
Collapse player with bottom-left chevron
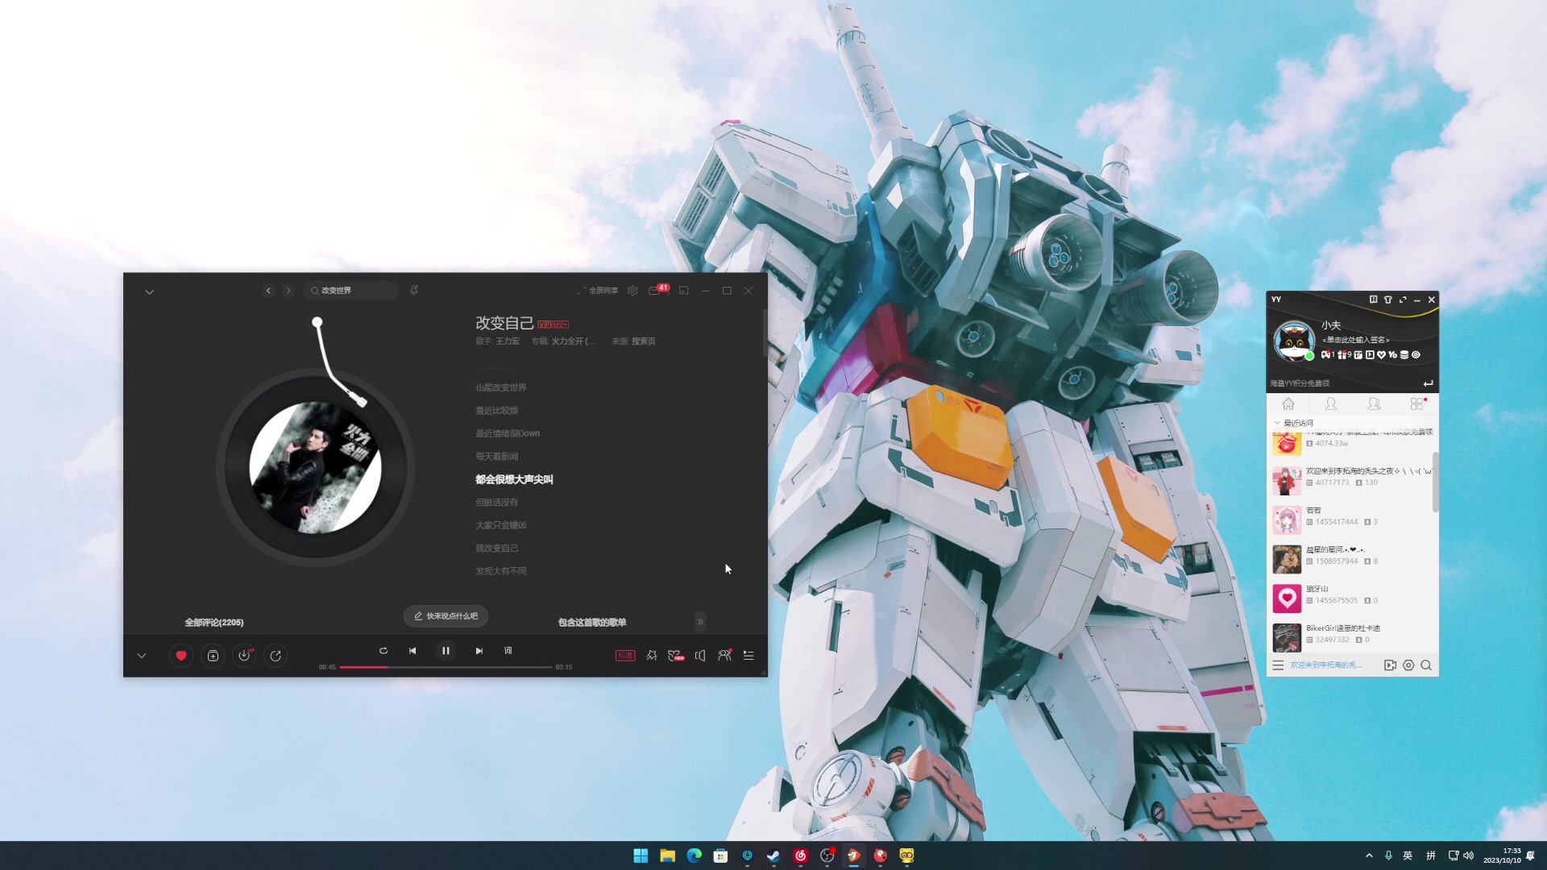142,656
